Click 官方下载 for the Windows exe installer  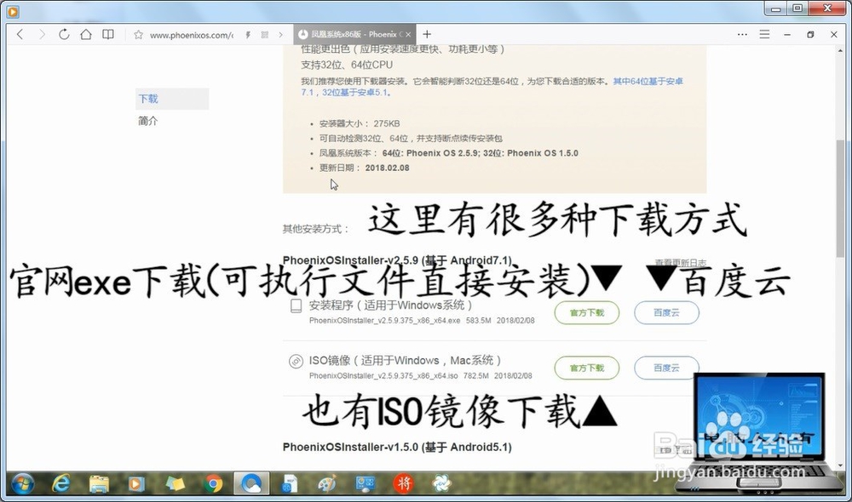587,312
